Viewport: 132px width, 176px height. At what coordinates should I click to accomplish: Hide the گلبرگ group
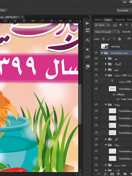pyautogui.click(x=96, y=64)
